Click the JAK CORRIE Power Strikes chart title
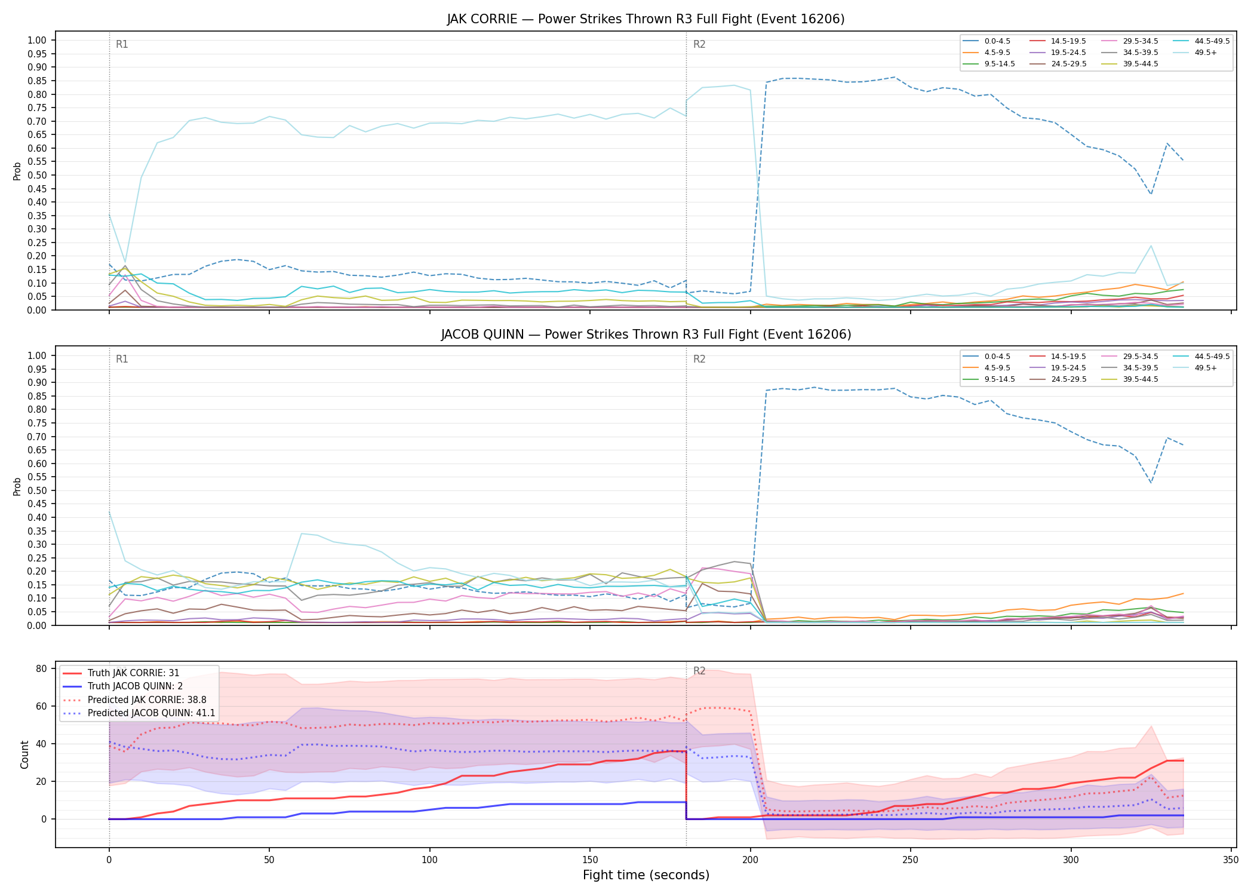 tap(646, 19)
